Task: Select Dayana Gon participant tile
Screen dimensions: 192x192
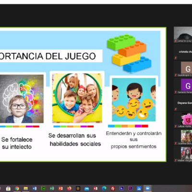Action: 183,103
